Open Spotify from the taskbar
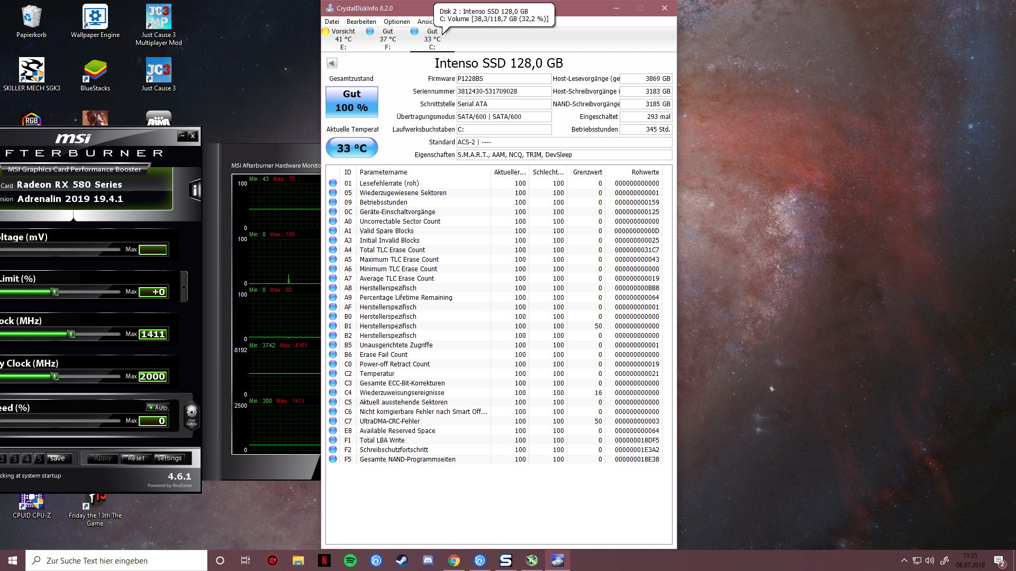 [x=350, y=560]
